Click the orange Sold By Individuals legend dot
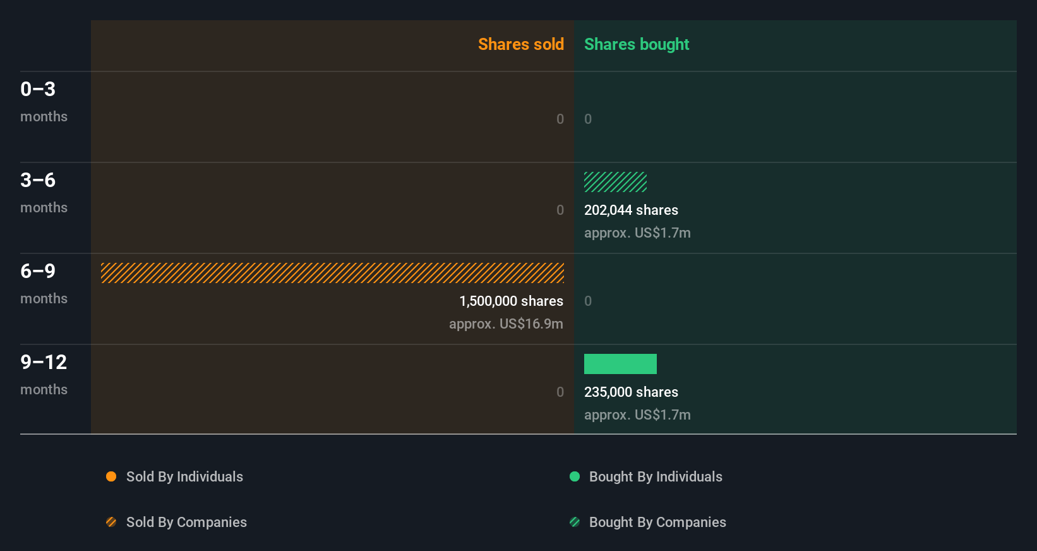Image resolution: width=1037 pixels, height=551 pixels. tap(111, 476)
